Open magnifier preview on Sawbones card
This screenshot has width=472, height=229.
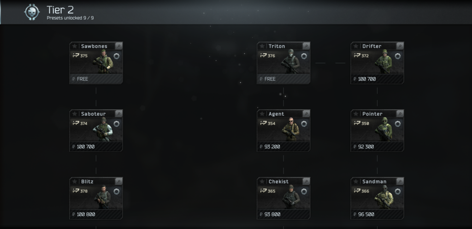[119, 46]
